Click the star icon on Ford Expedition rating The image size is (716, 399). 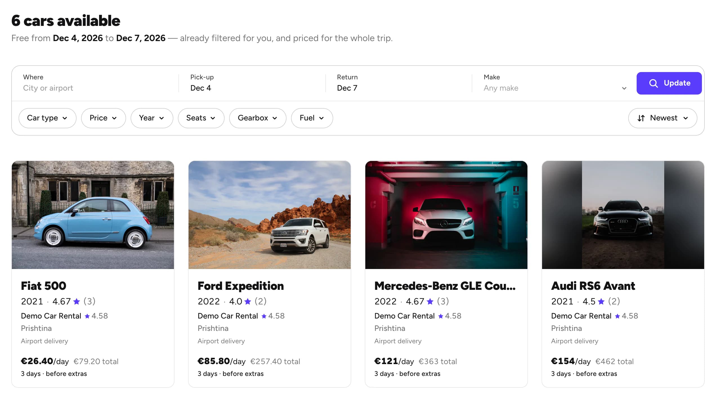pos(248,302)
